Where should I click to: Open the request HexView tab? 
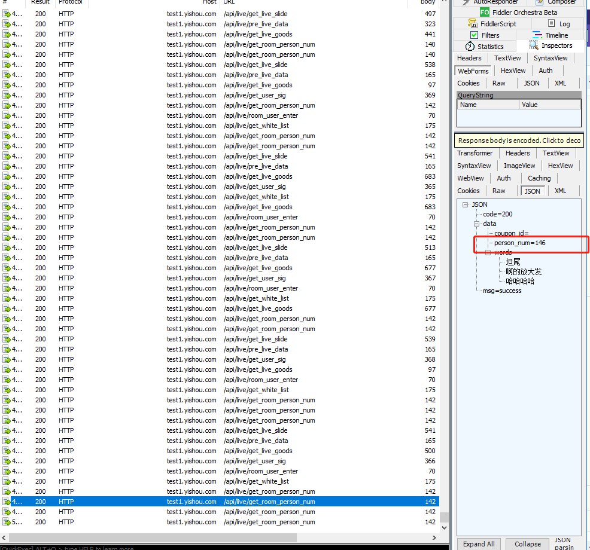point(513,71)
